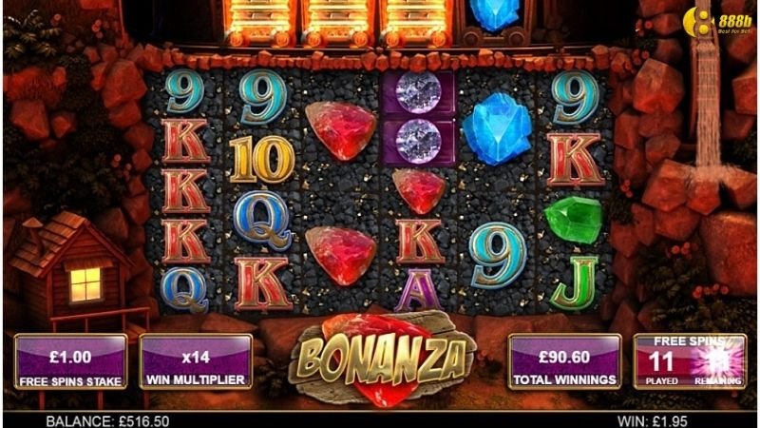Click the blue gem in mine cart
Screen dimensions: 760x428
click(494, 14)
